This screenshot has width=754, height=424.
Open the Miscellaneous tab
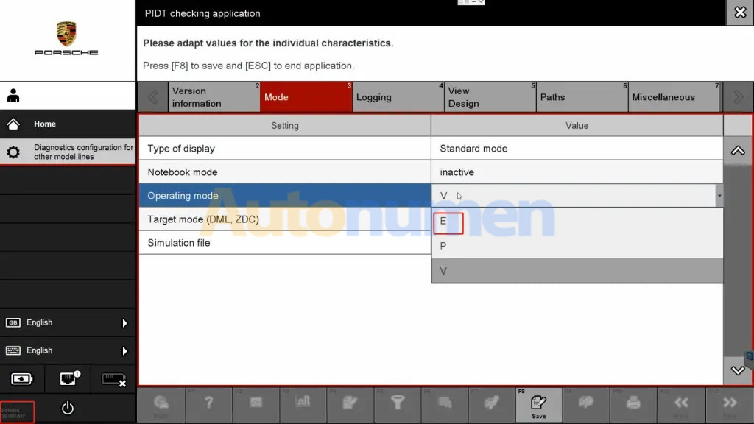(x=674, y=97)
